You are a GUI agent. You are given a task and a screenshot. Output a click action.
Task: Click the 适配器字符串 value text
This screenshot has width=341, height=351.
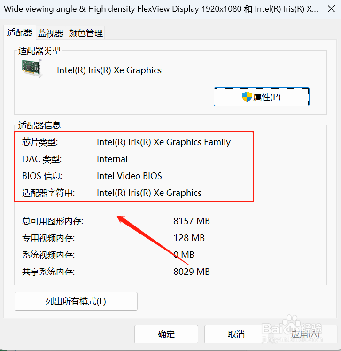(149, 193)
